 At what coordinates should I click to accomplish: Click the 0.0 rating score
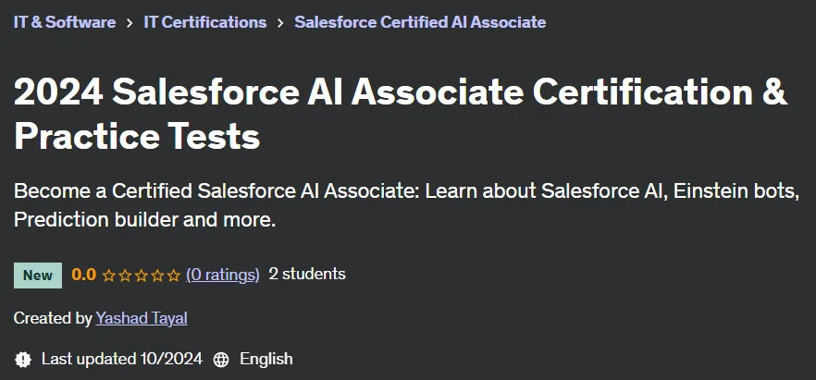click(84, 275)
